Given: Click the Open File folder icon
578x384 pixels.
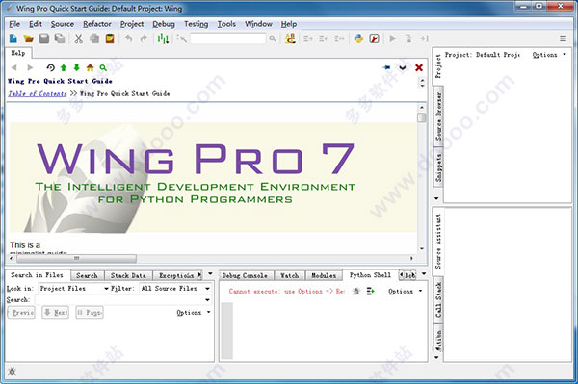Looking at the screenshot, I should click(x=28, y=38).
